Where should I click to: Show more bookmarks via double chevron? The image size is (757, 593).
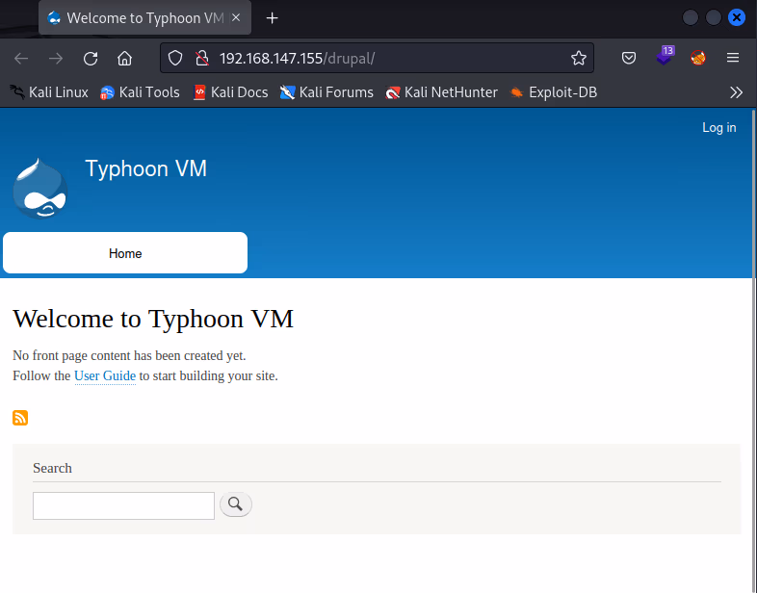click(x=736, y=92)
